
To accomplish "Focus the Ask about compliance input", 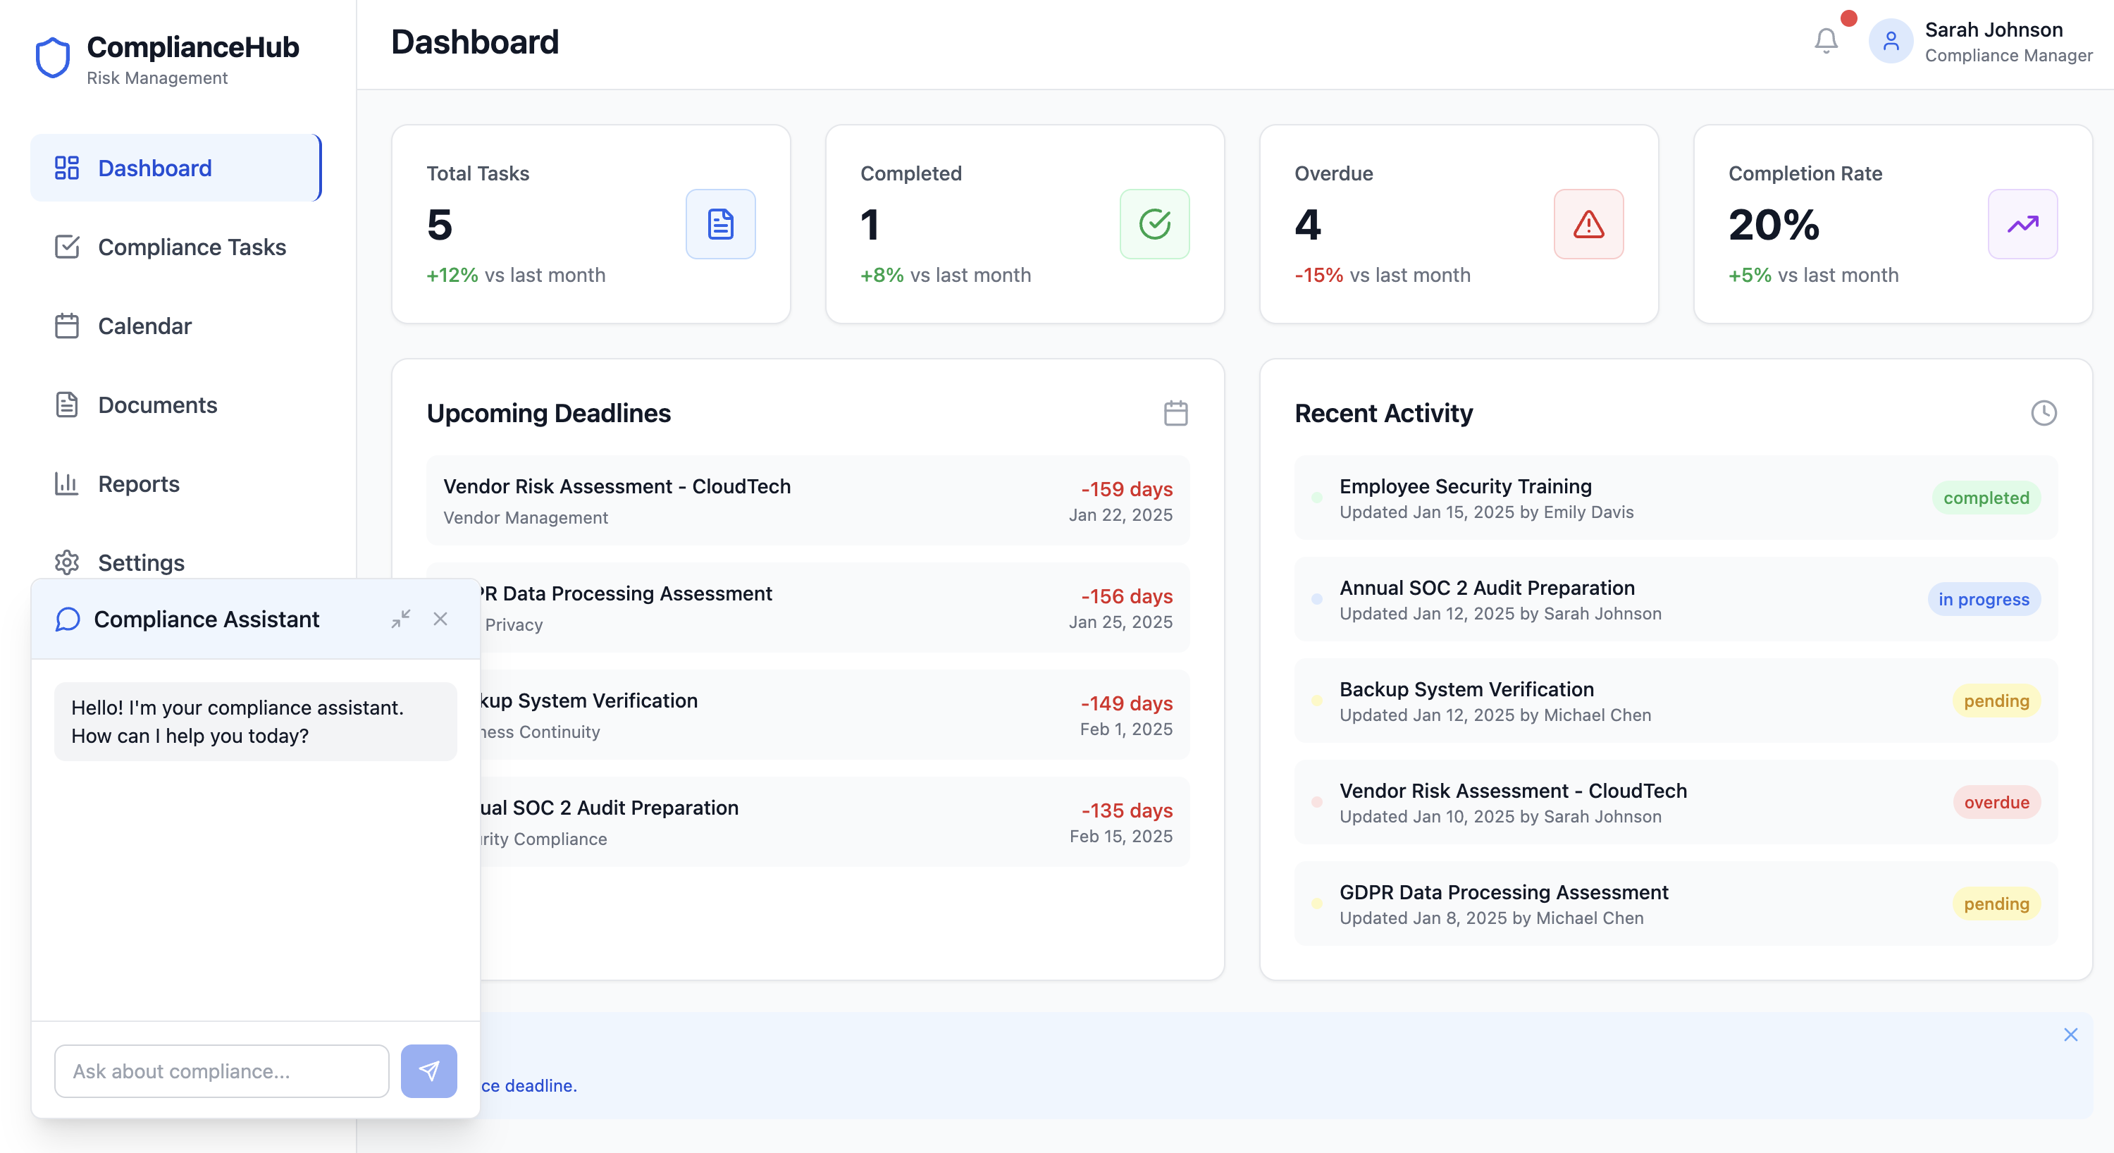I will pyautogui.click(x=221, y=1070).
